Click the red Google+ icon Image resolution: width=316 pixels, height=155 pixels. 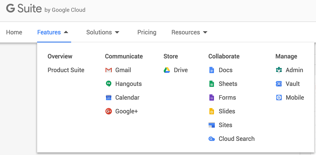(108, 111)
